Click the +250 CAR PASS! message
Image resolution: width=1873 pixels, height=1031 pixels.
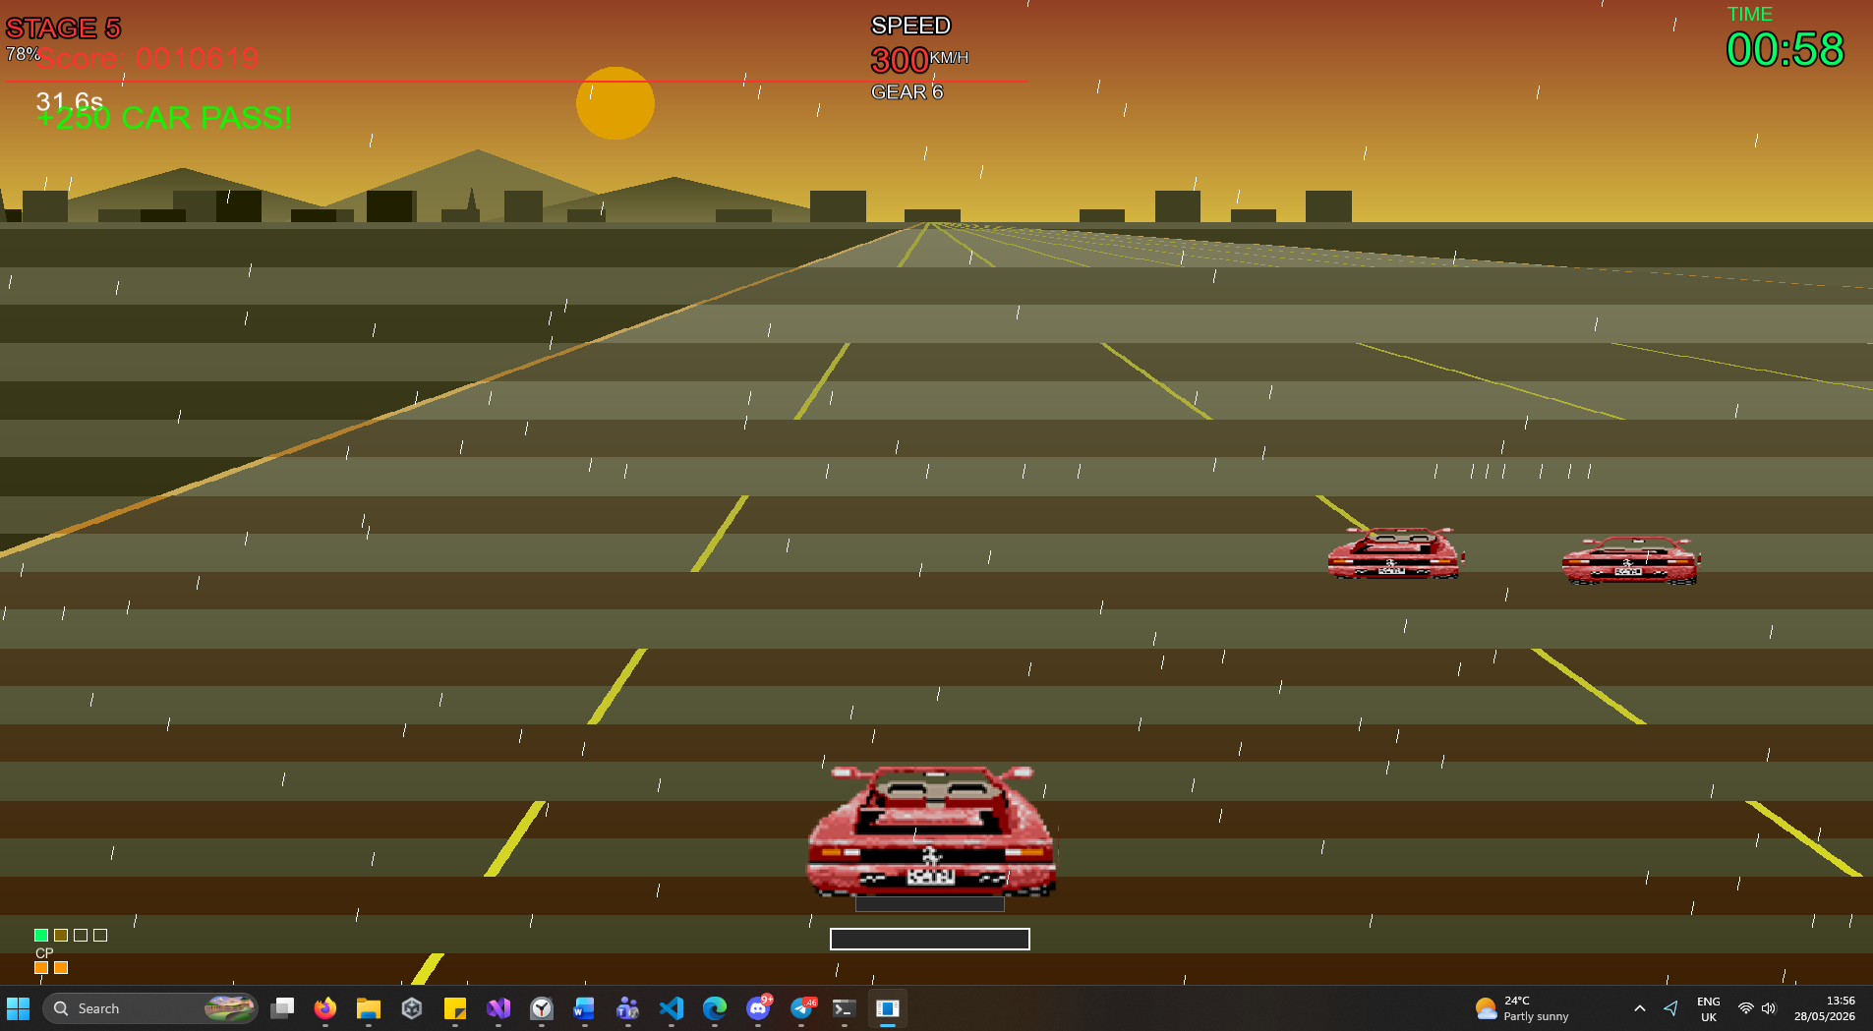click(x=164, y=118)
